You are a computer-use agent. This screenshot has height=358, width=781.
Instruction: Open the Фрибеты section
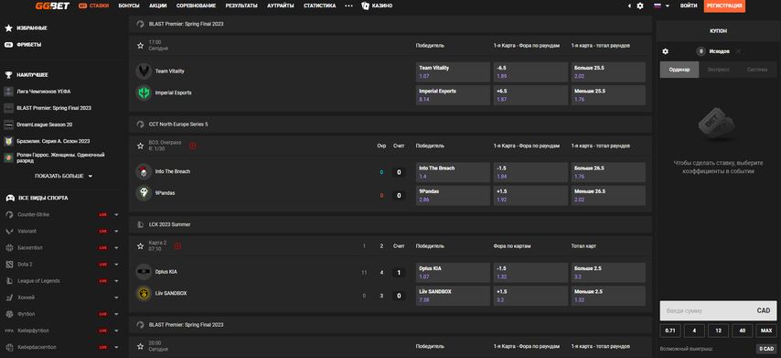click(x=23, y=44)
